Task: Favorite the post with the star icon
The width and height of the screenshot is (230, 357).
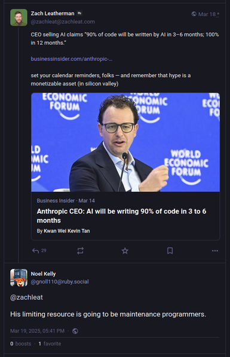Action: [125, 251]
